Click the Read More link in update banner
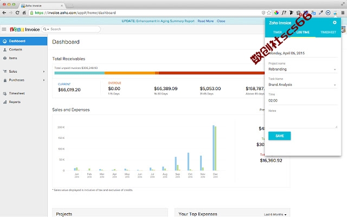 coord(205,21)
